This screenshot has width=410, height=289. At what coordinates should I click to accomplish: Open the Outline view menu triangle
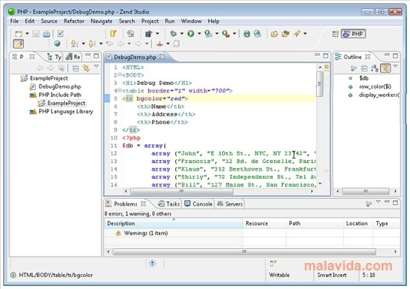(395, 66)
